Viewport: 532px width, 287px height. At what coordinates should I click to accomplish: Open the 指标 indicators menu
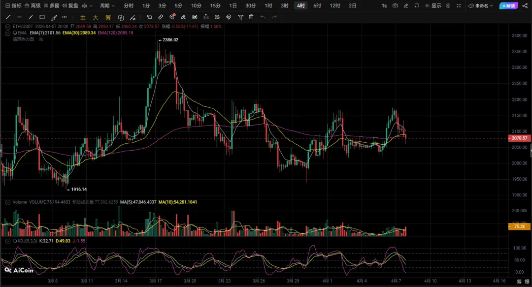pyautogui.click(x=14, y=6)
